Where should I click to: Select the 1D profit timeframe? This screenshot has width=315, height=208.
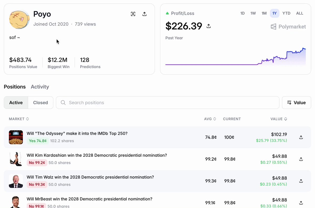click(x=243, y=13)
